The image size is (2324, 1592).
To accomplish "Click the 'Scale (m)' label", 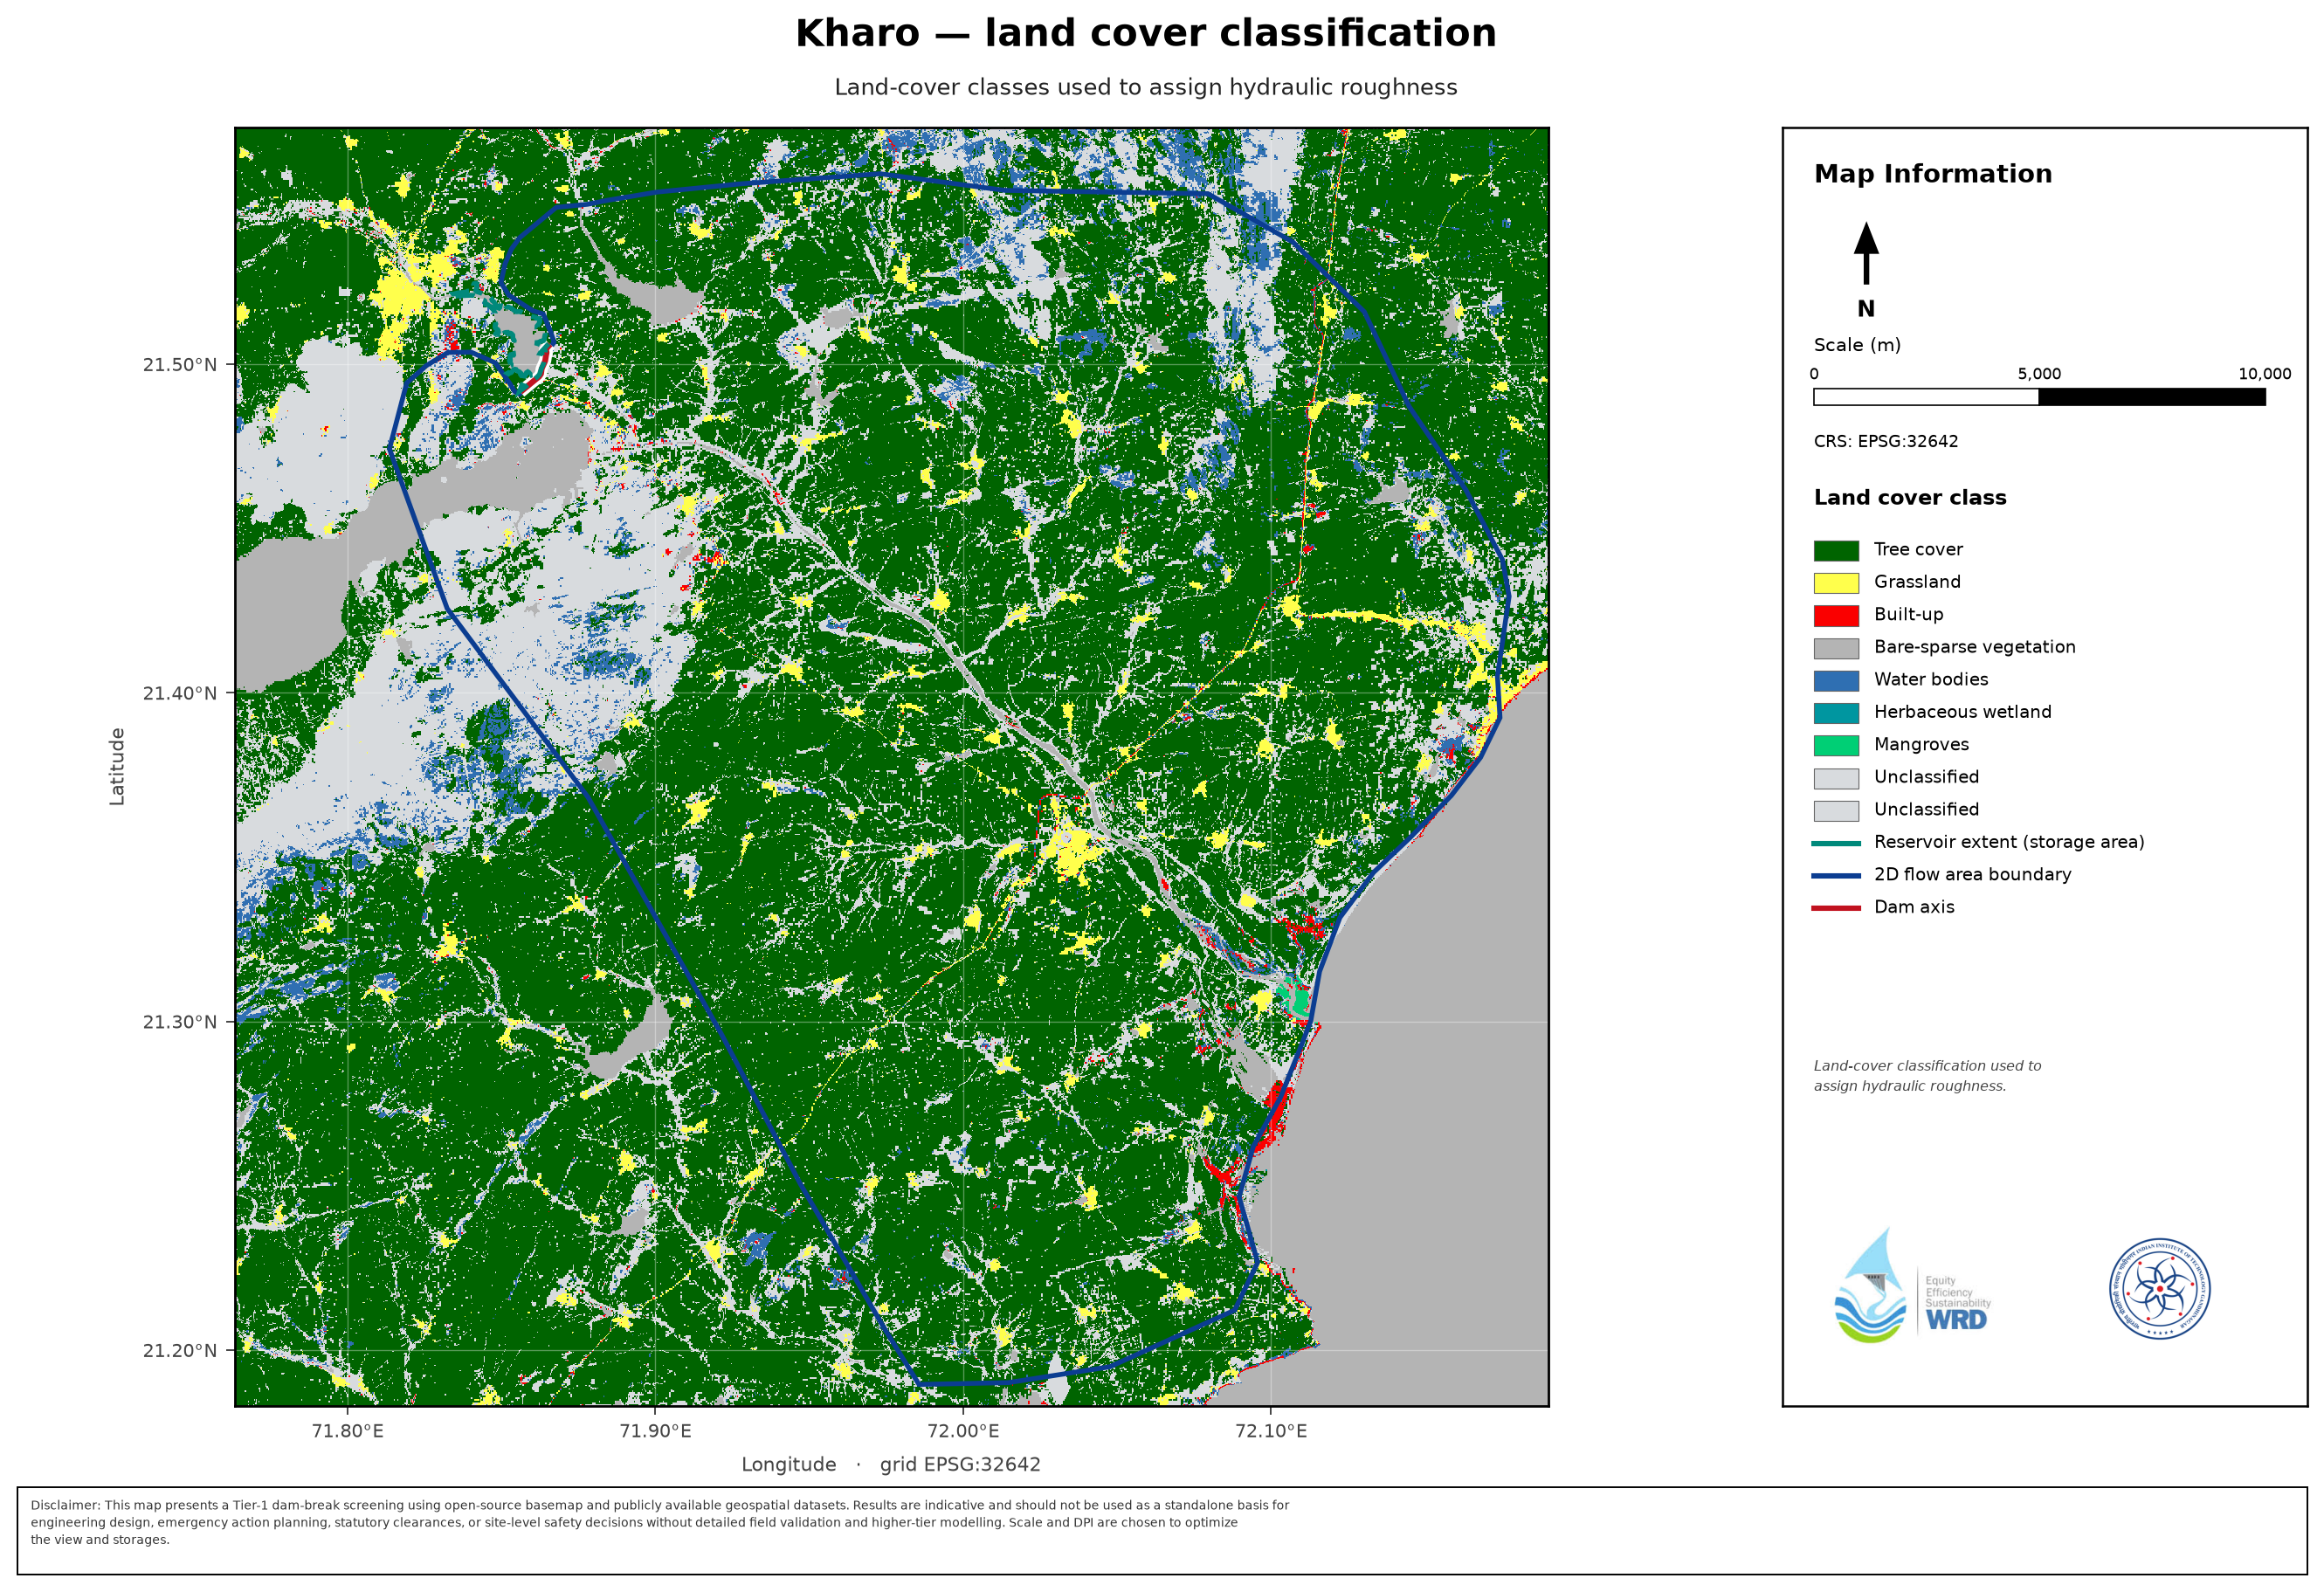I will click(1857, 345).
